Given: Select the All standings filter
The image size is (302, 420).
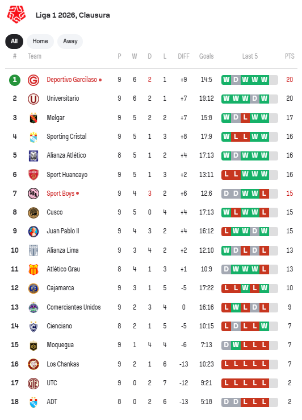Looking at the screenshot, I should tap(14, 41).
